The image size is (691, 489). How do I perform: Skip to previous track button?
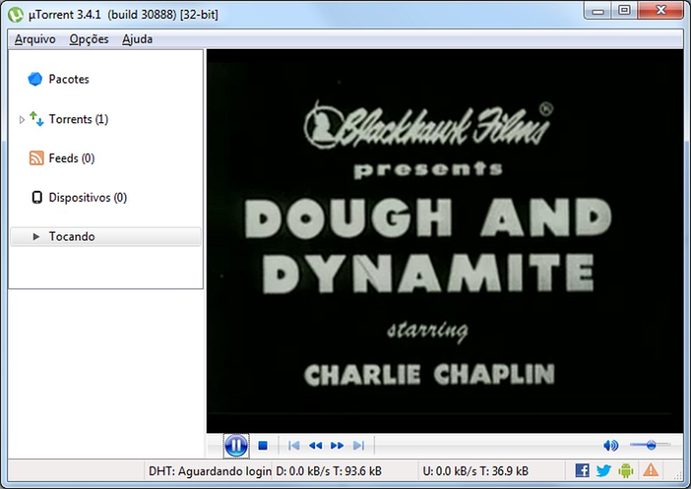coord(294,446)
